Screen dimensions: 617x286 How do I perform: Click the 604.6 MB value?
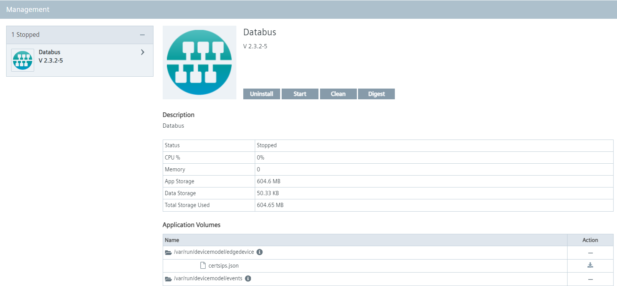click(269, 181)
